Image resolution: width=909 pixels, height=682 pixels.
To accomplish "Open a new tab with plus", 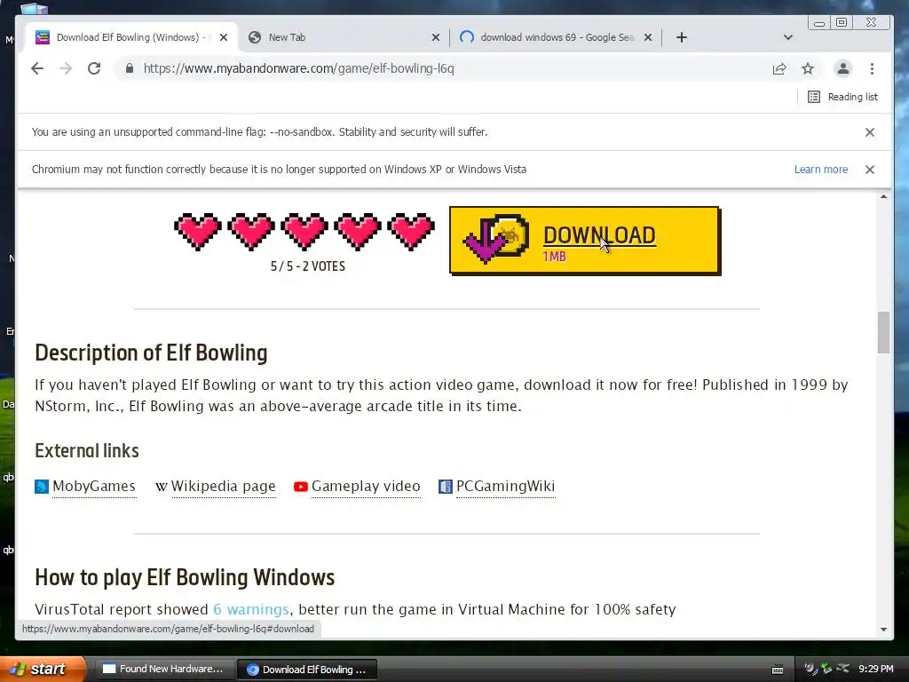I will [682, 37].
